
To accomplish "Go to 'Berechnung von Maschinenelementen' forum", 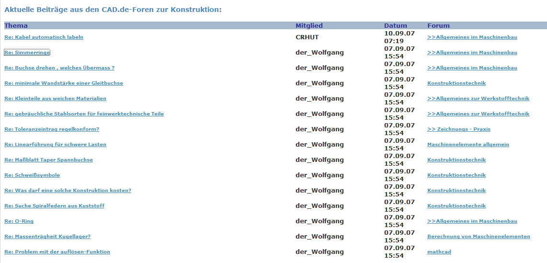I will pos(479,237).
